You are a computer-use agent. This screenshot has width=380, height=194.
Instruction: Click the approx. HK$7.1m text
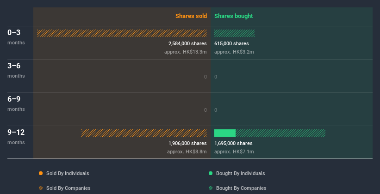(x=234, y=152)
